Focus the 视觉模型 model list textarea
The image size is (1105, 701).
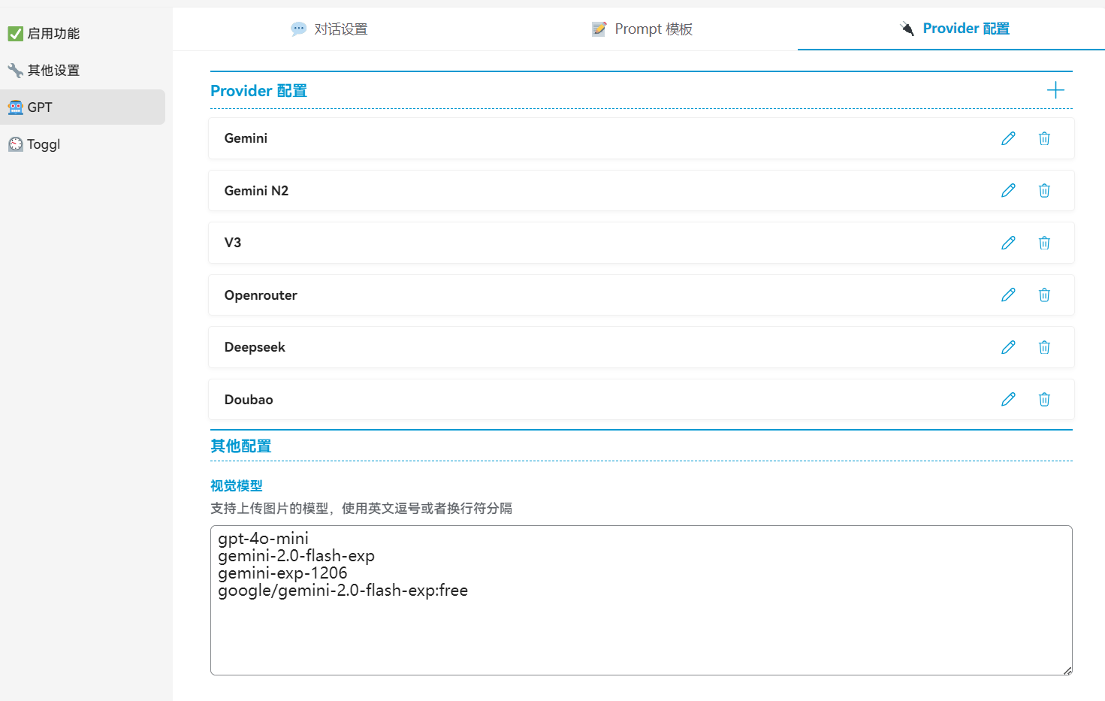pyautogui.click(x=642, y=600)
